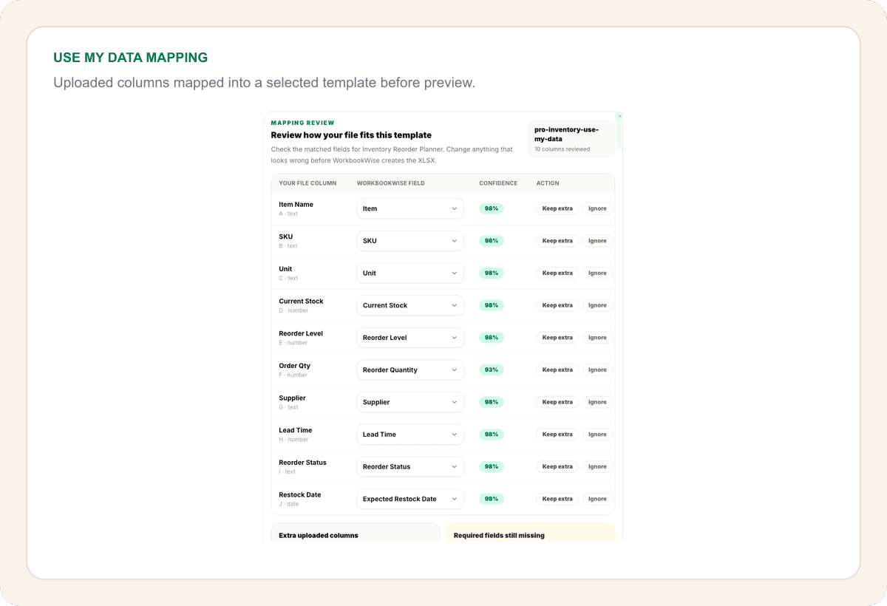Click Ignore for Supplier row
The image size is (887, 606).
pyautogui.click(x=597, y=402)
